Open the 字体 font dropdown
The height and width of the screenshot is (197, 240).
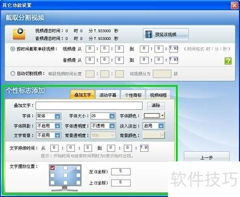(x=58, y=116)
